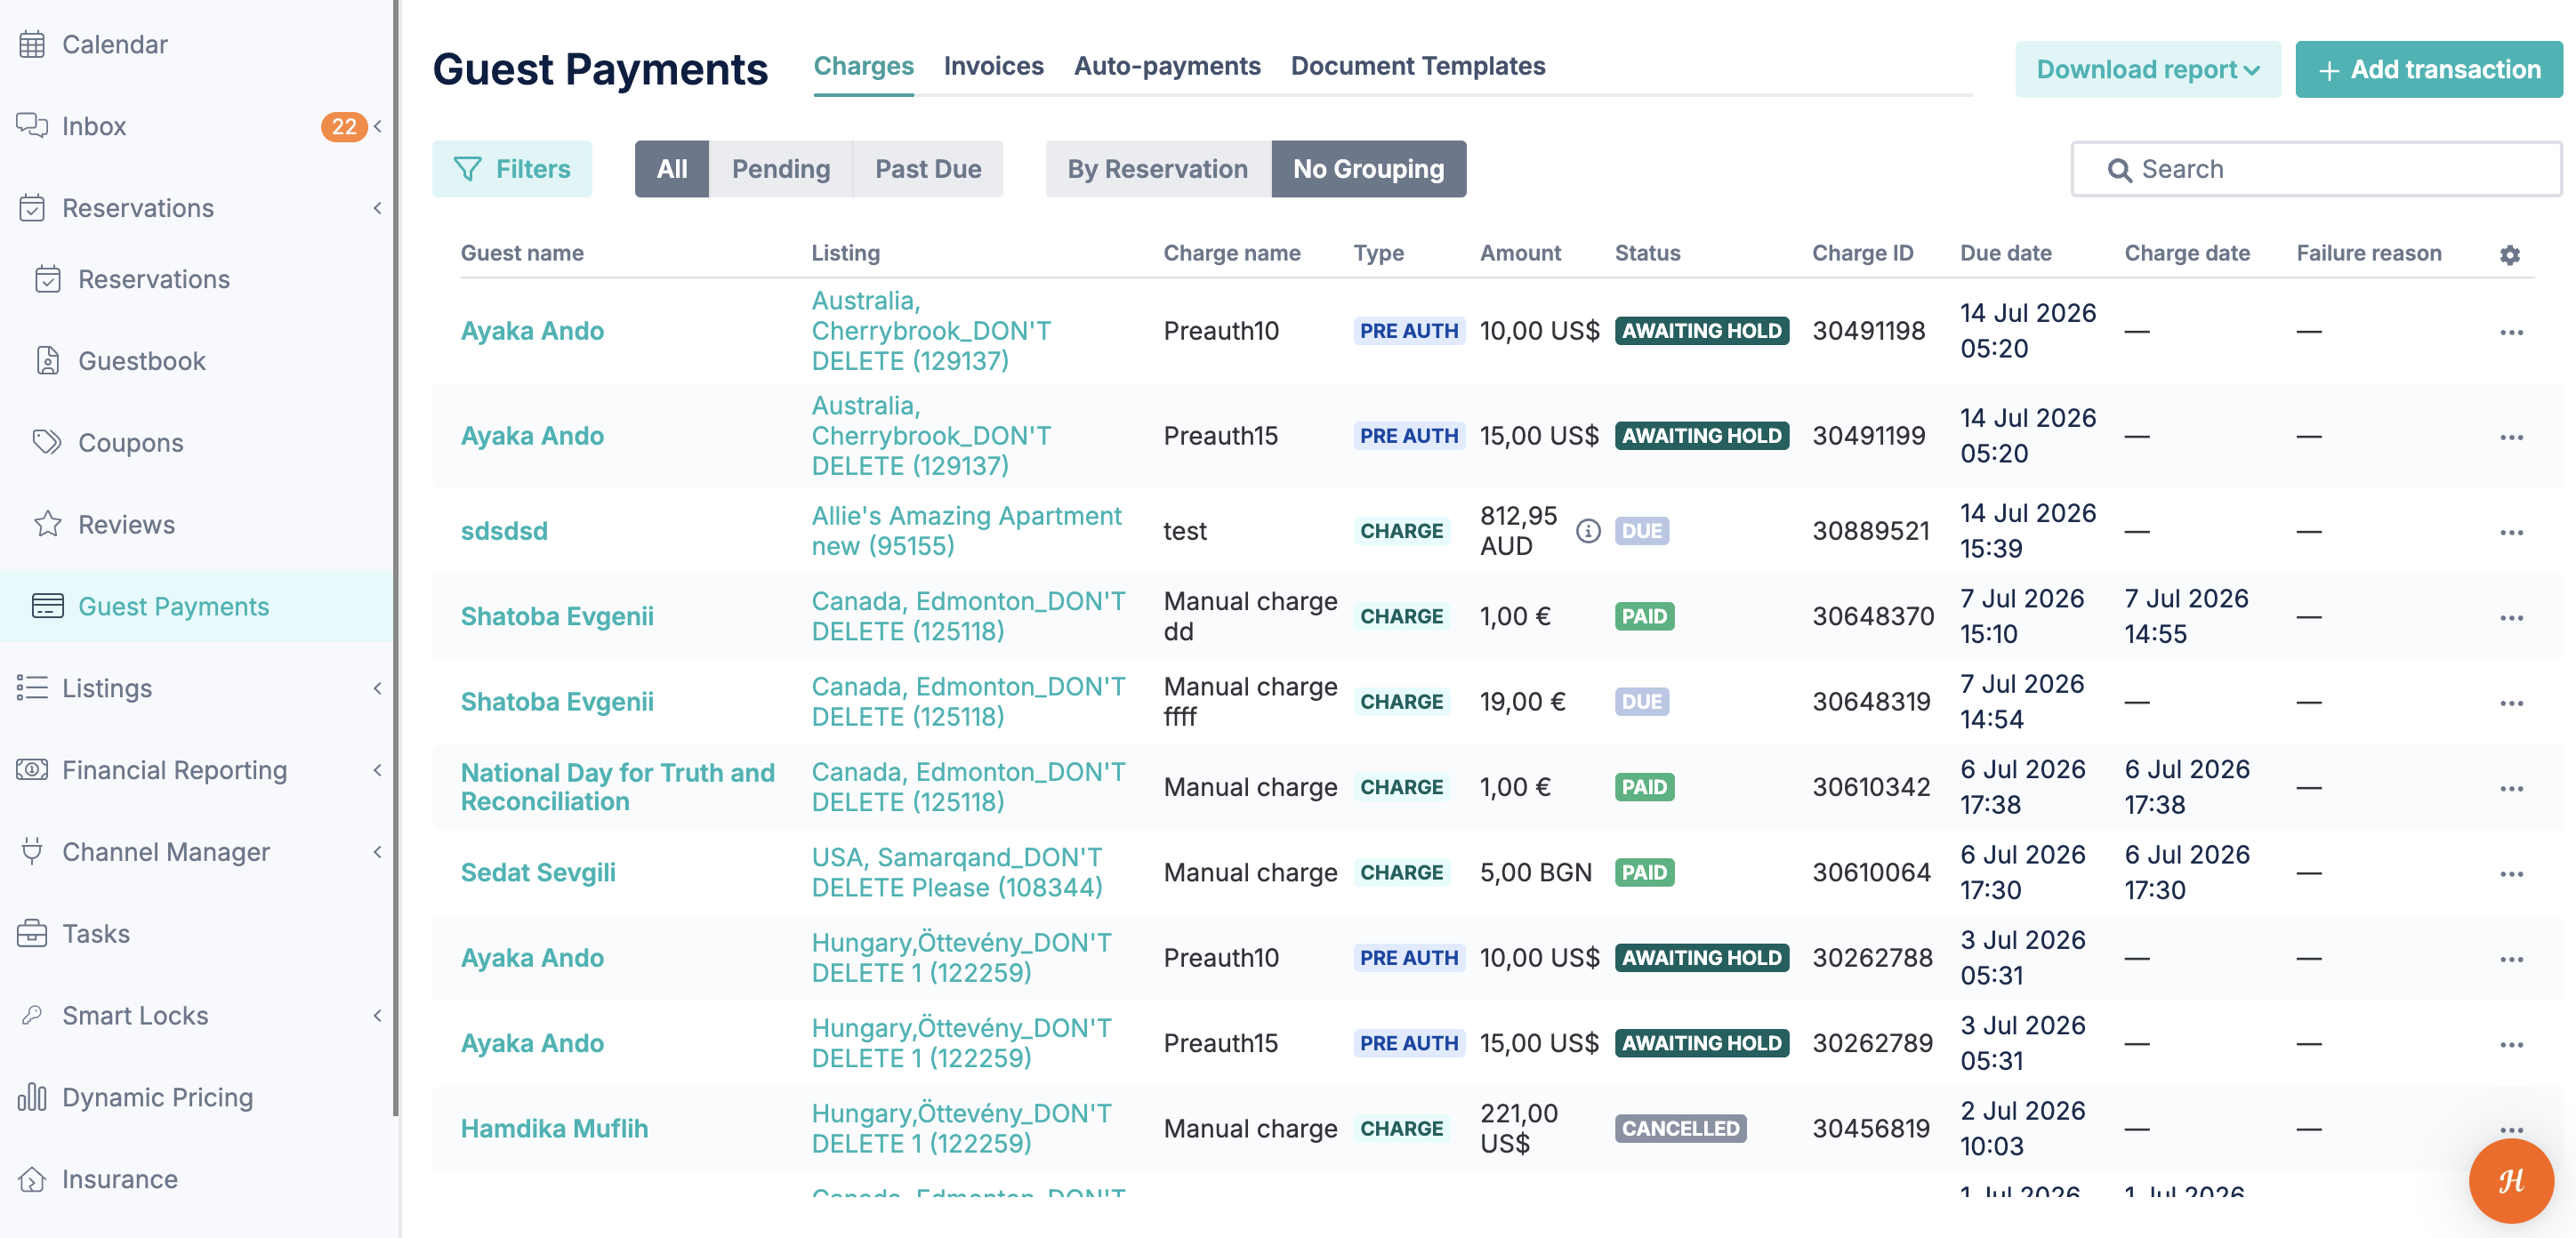The image size is (2576, 1238).
Task: Open row actions for charge 30262788
Action: pyautogui.click(x=2512, y=959)
